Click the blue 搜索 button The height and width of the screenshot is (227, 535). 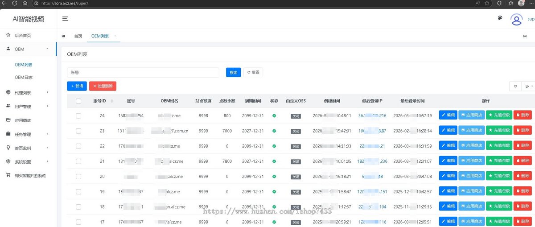233,72
